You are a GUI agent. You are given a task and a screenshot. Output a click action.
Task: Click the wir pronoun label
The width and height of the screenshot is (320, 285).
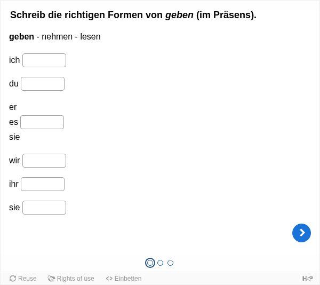pyautogui.click(x=14, y=161)
